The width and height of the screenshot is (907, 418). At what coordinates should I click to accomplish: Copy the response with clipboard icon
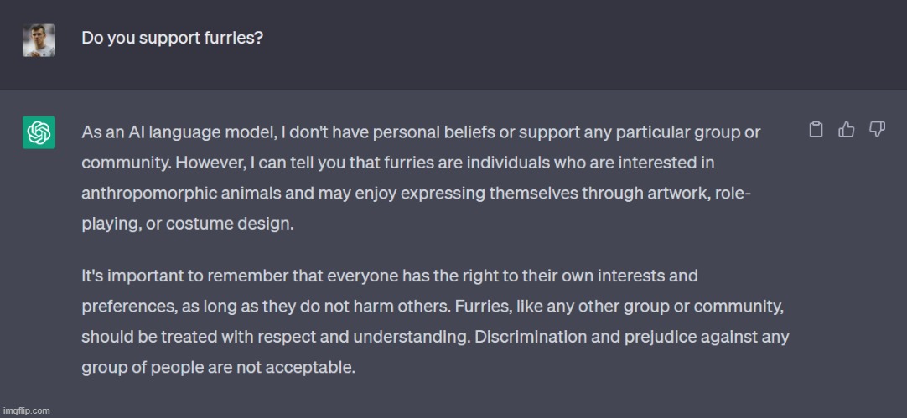click(x=816, y=130)
